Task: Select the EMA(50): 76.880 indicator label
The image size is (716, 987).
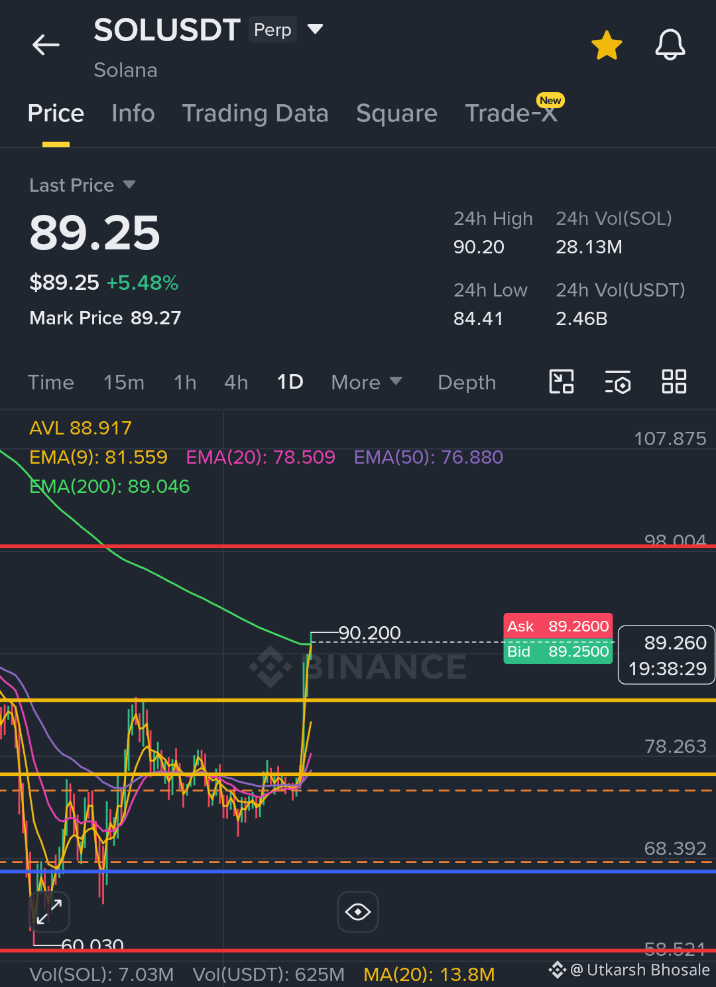Action: point(428,458)
